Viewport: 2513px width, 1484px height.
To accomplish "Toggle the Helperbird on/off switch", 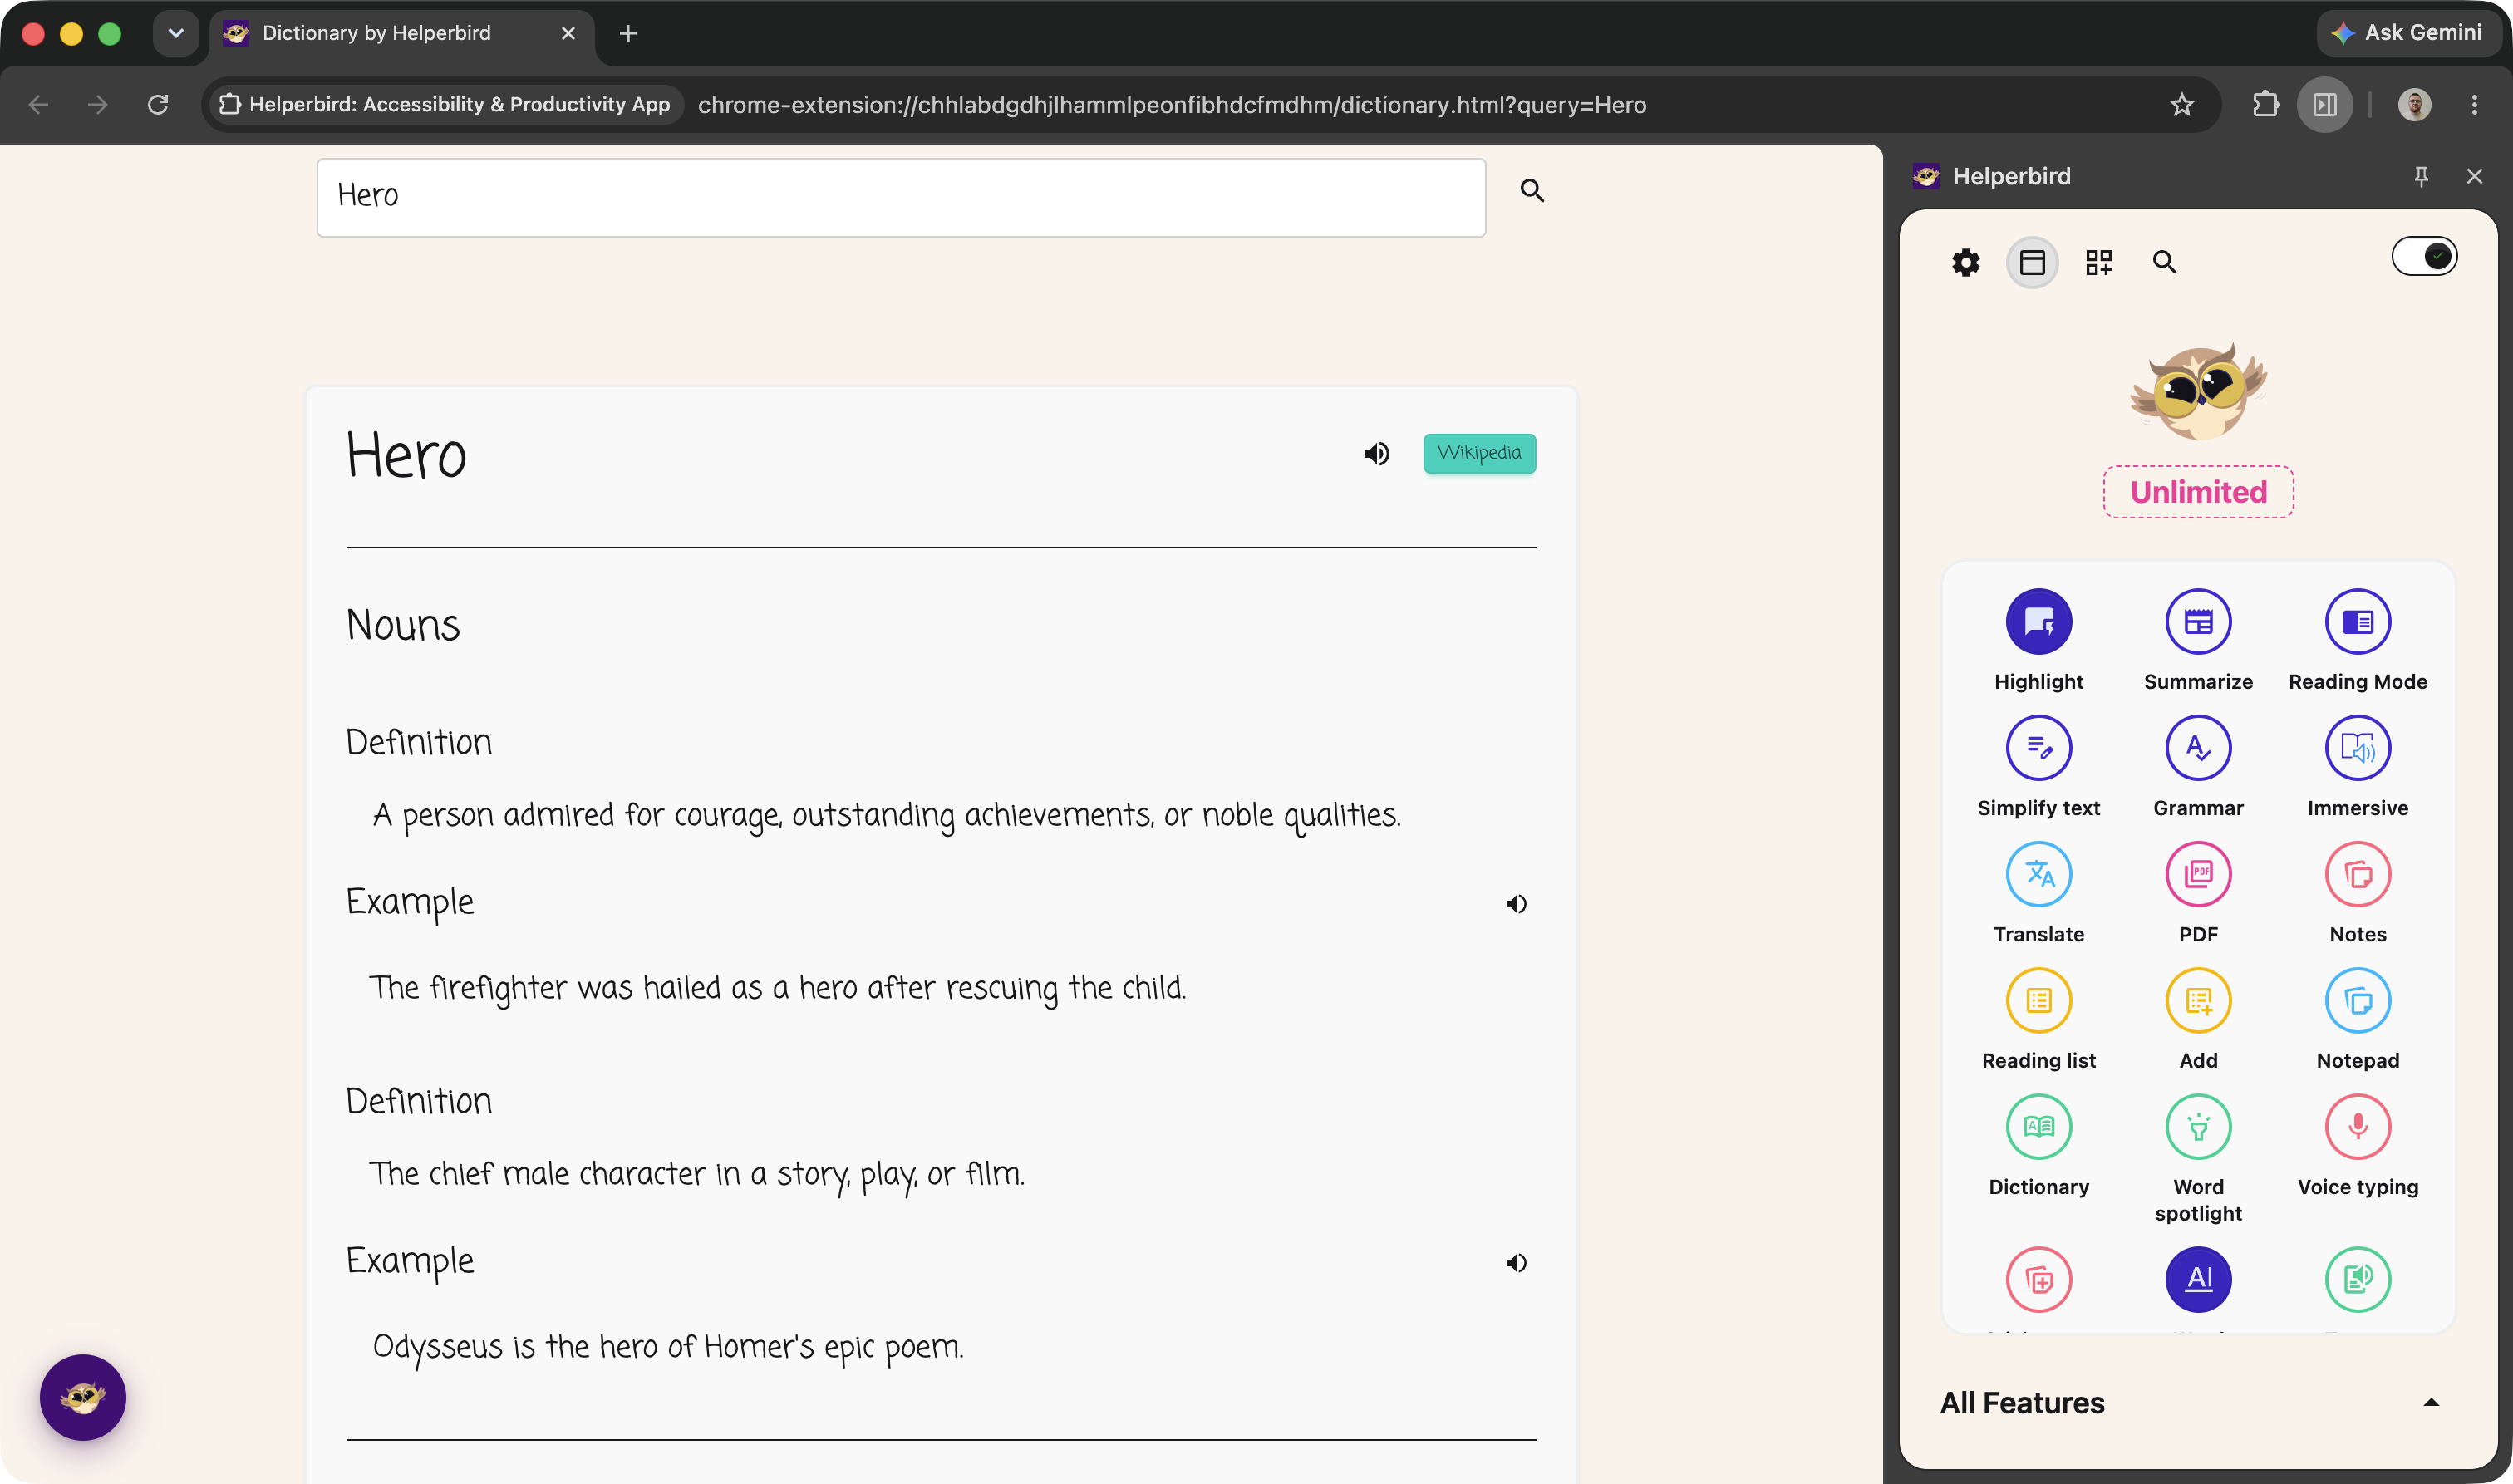I will (2423, 257).
